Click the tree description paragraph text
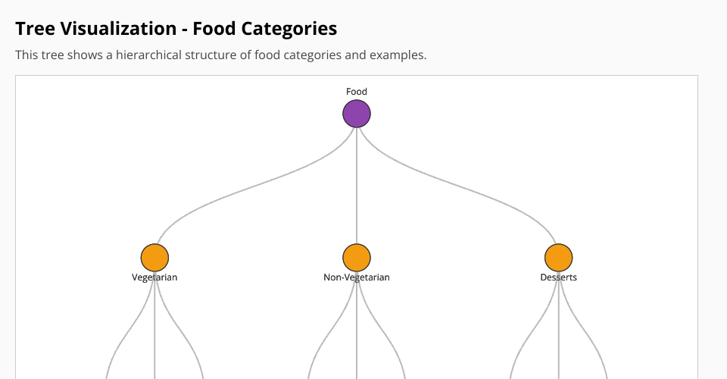727x379 pixels. pos(221,55)
